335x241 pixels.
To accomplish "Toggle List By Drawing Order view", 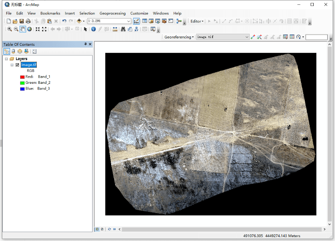I will click(7, 51).
